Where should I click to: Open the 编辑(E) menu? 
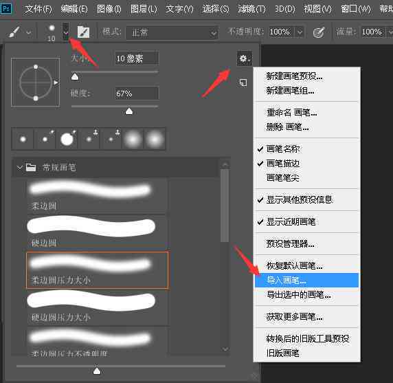74,9
